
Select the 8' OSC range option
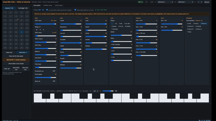[40, 30]
